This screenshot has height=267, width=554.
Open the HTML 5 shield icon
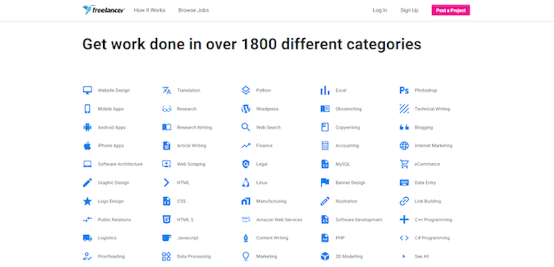pos(166,220)
